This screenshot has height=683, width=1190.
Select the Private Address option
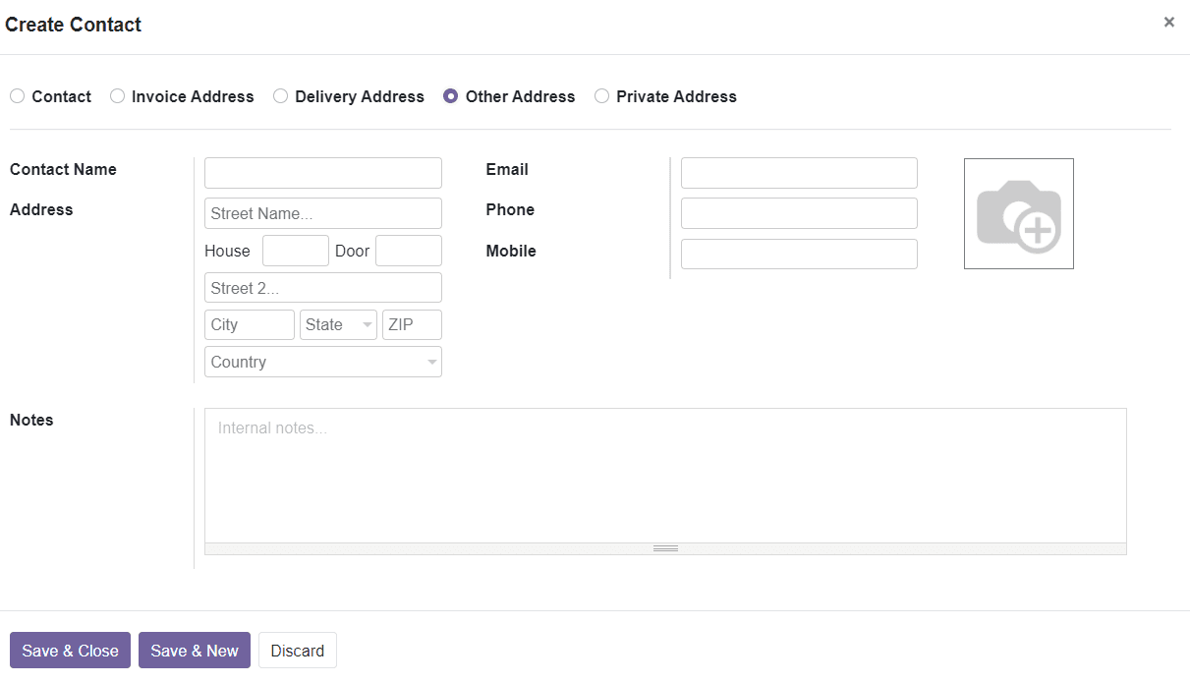(600, 95)
